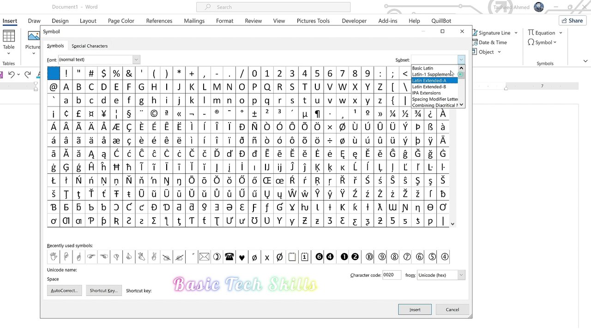This screenshot has height=332, width=591.
Task: Expand the Signature Line dropdown arrow
Action: (x=515, y=33)
